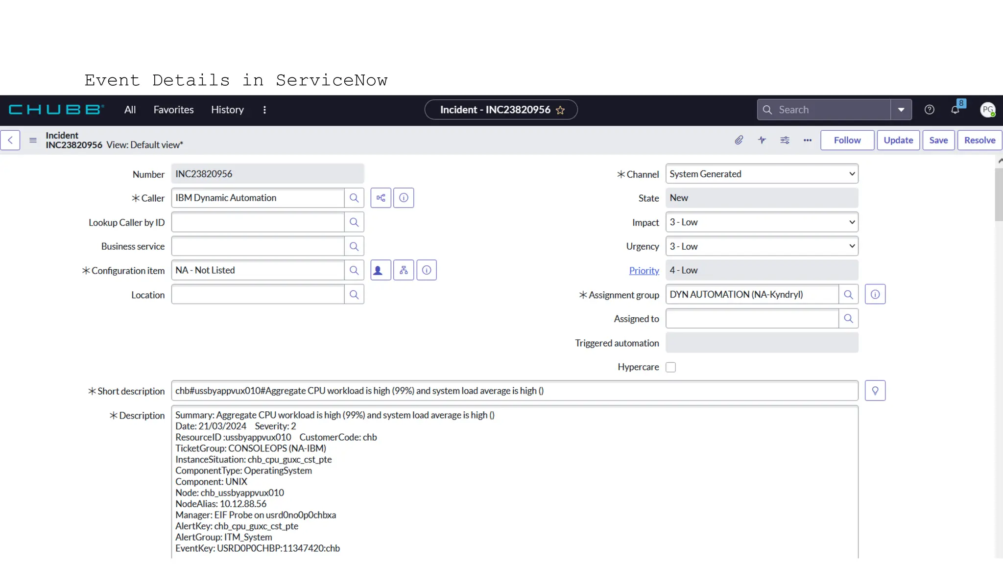Click the Update button
Screen dimensions: 1003x564
click(x=898, y=140)
